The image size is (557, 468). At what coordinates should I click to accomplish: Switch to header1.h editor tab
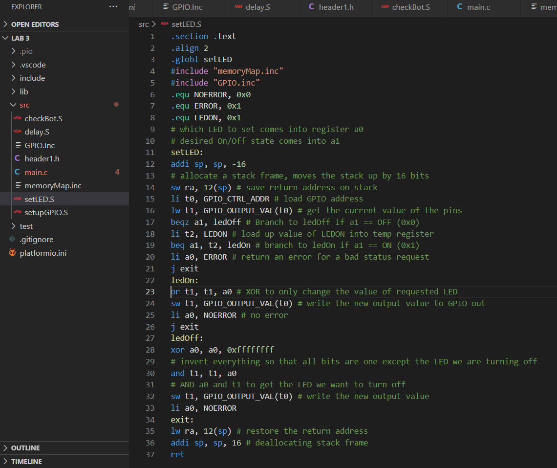click(x=336, y=7)
